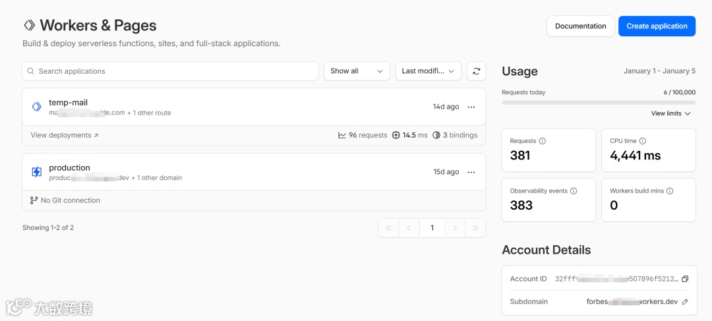Open production three-dot options menu
This screenshot has height=321, width=712.
(x=471, y=172)
